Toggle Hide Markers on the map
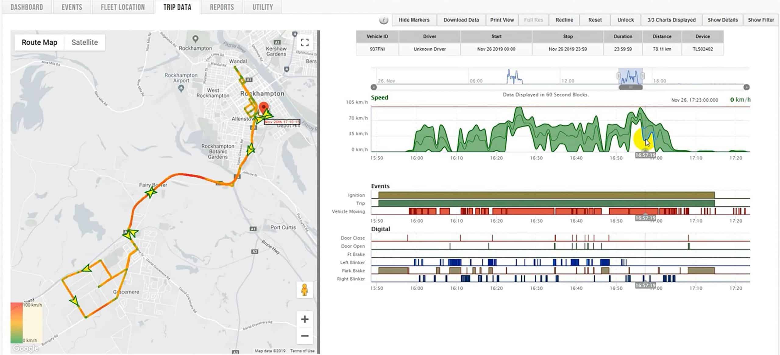 pos(414,20)
